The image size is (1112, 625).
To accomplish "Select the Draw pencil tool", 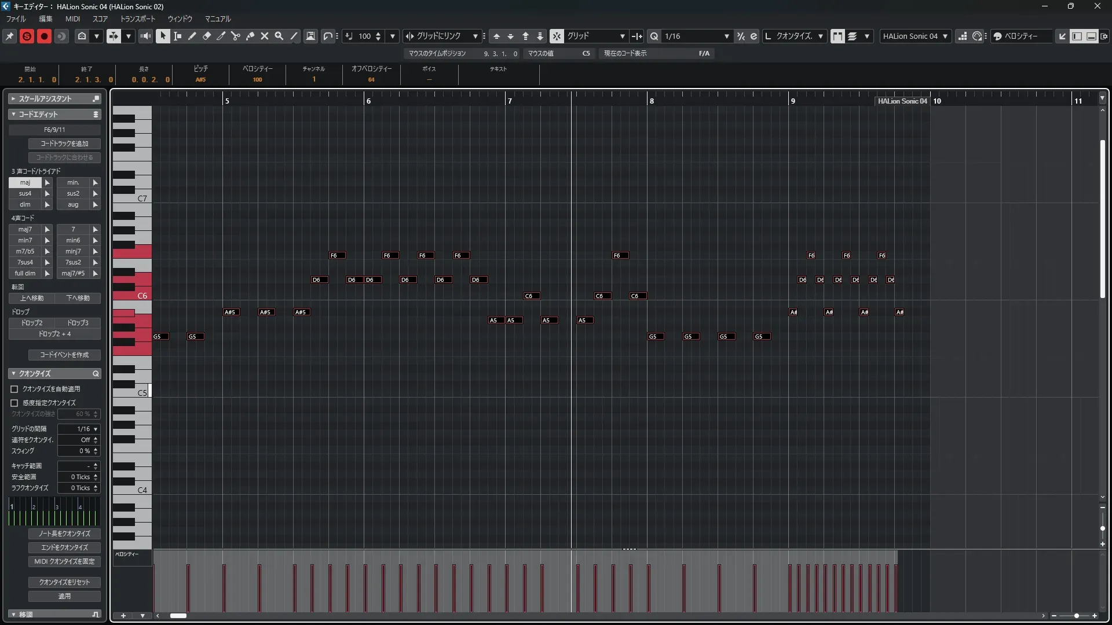I will (x=192, y=36).
